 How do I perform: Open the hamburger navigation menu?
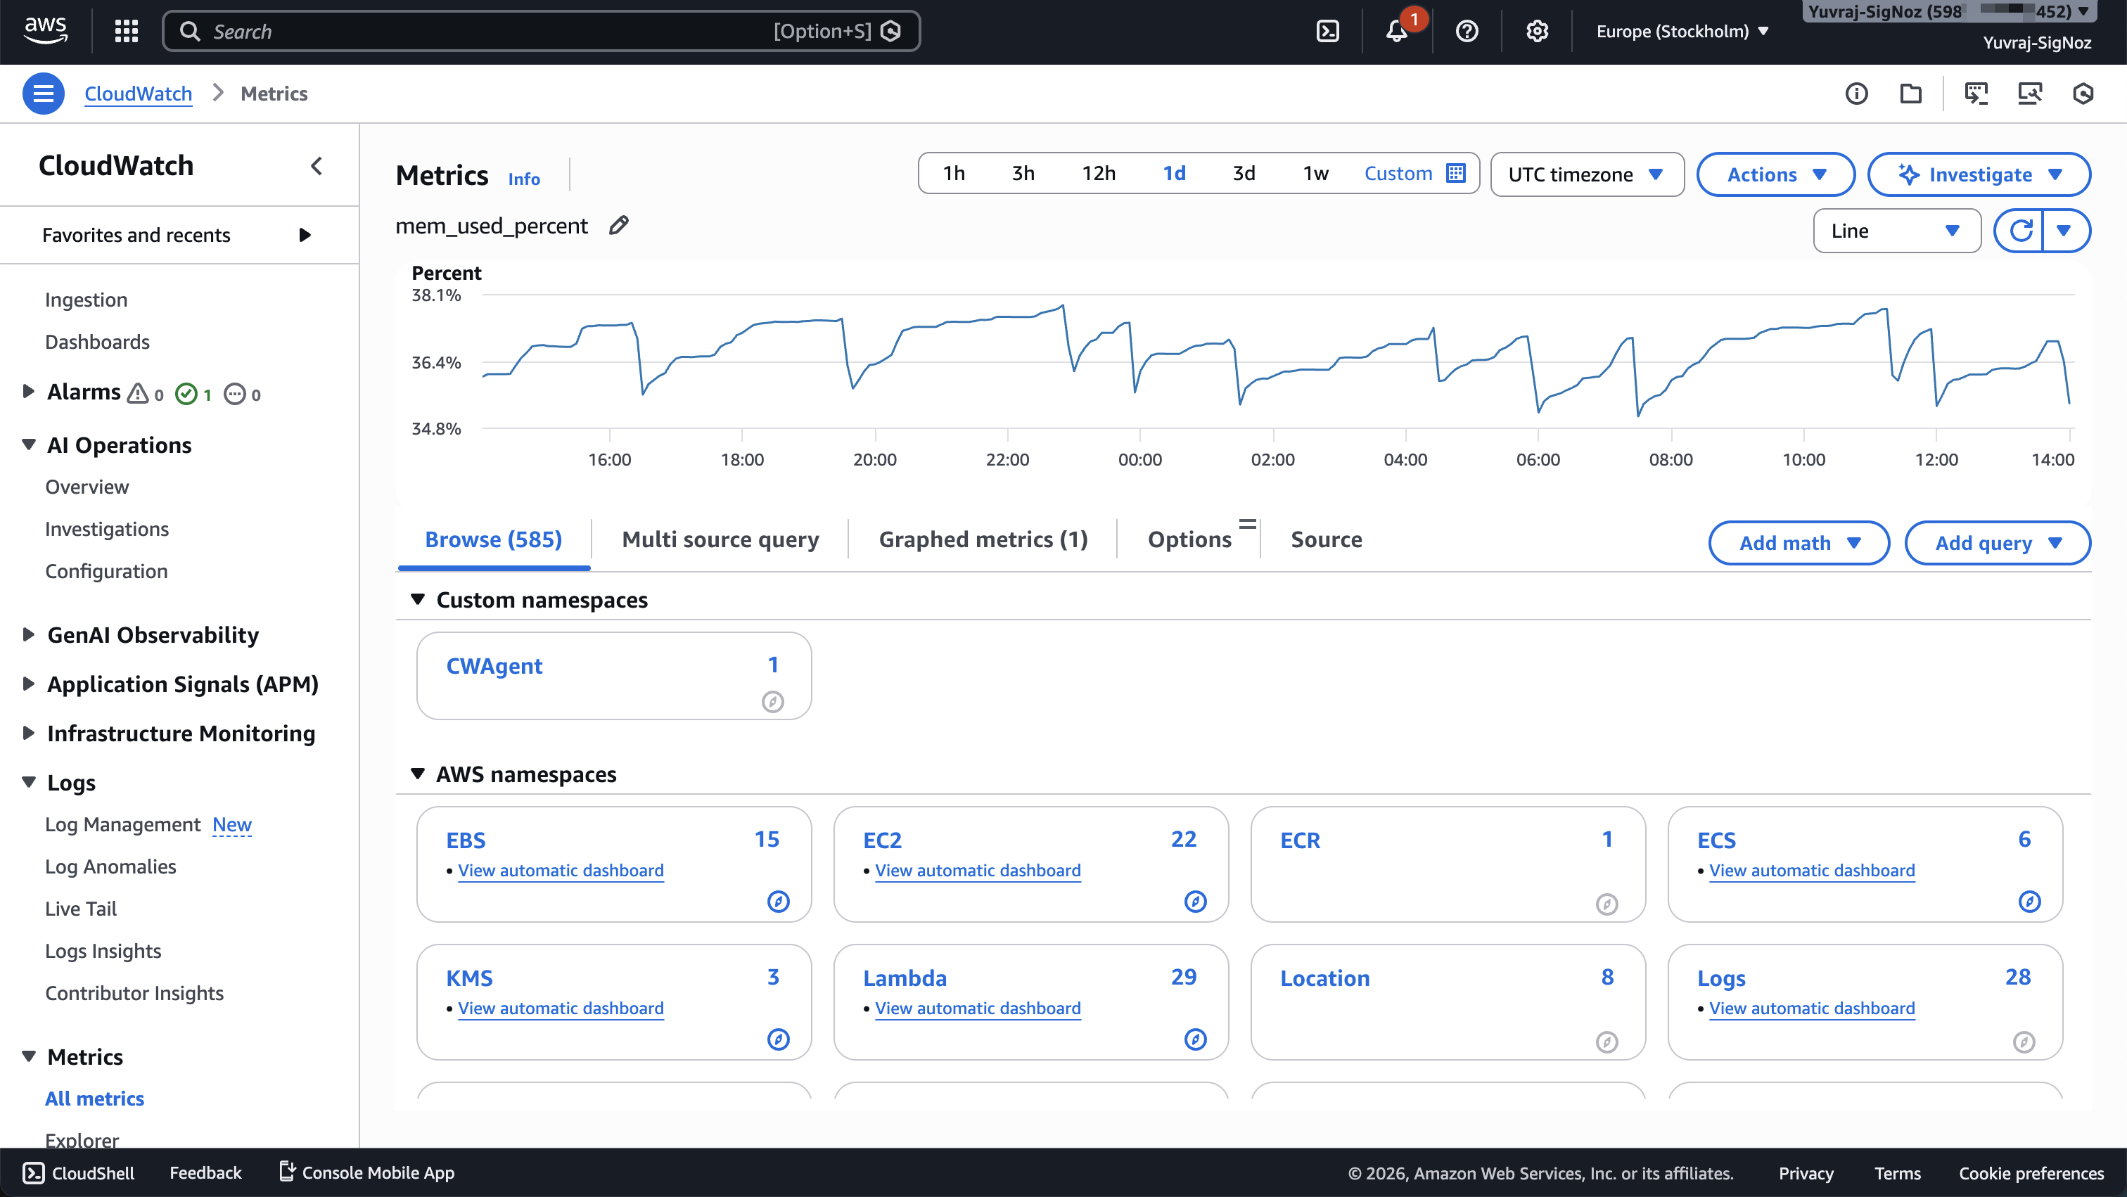click(x=44, y=94)
